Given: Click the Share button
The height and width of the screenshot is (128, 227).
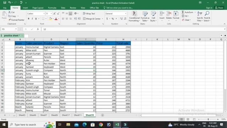Looking at the screenshot, I should [x=219, y=8].
